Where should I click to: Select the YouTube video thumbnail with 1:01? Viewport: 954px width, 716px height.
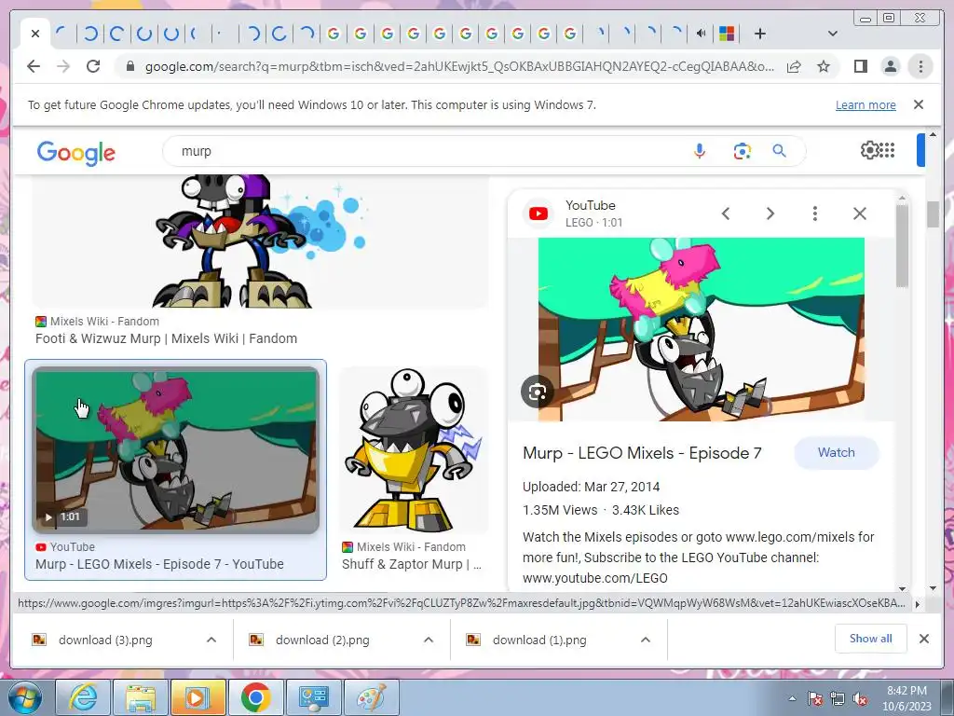pyautogui.click(x=176, y=450)
